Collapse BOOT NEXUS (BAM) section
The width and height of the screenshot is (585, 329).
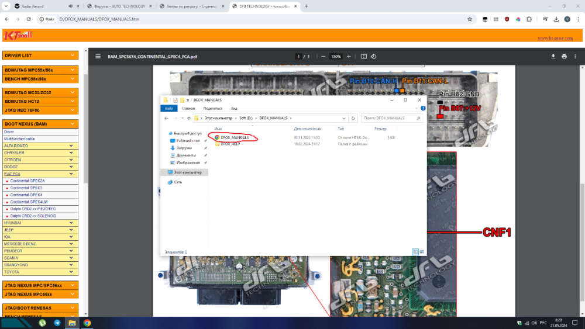[x=40, y=124]
